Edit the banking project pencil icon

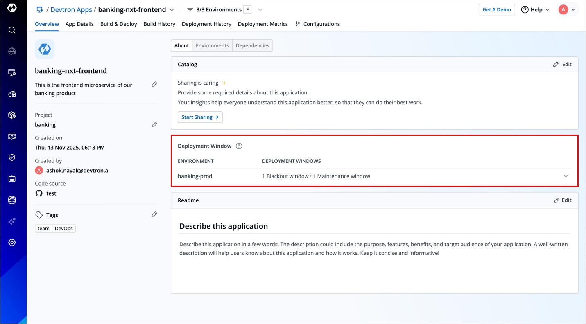tap(154, 125)
